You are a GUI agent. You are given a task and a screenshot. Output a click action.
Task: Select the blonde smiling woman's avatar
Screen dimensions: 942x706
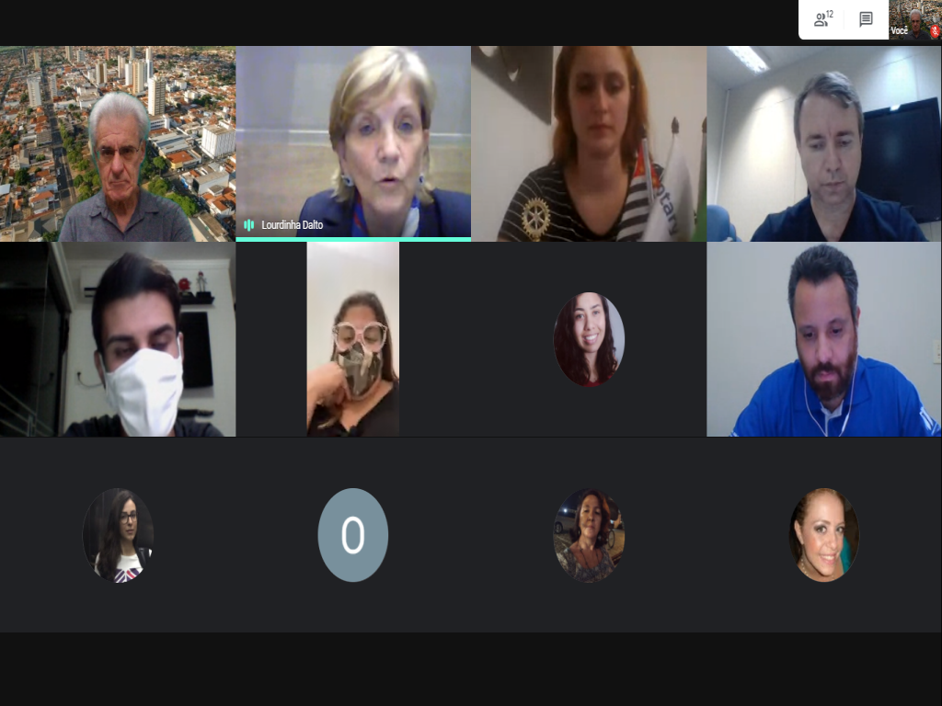pos(823,534)
